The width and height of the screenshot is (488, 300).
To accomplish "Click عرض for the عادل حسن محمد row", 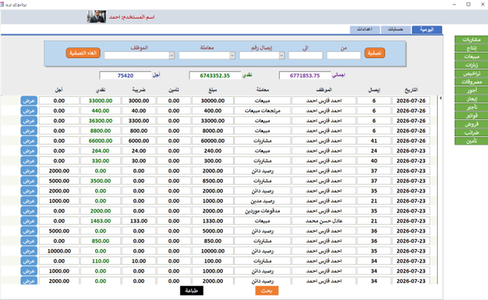I will click(x=29, y=220).
